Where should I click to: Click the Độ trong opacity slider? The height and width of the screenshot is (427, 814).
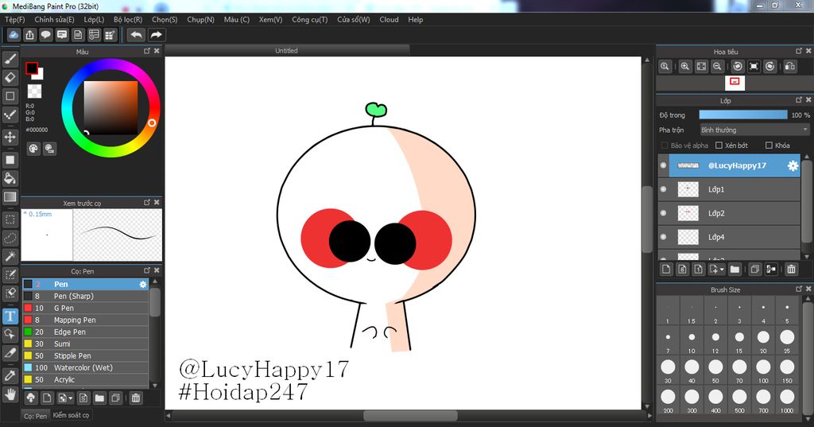pos(743,115)
